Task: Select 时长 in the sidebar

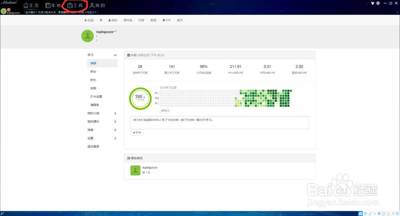Action: [93, 80]
